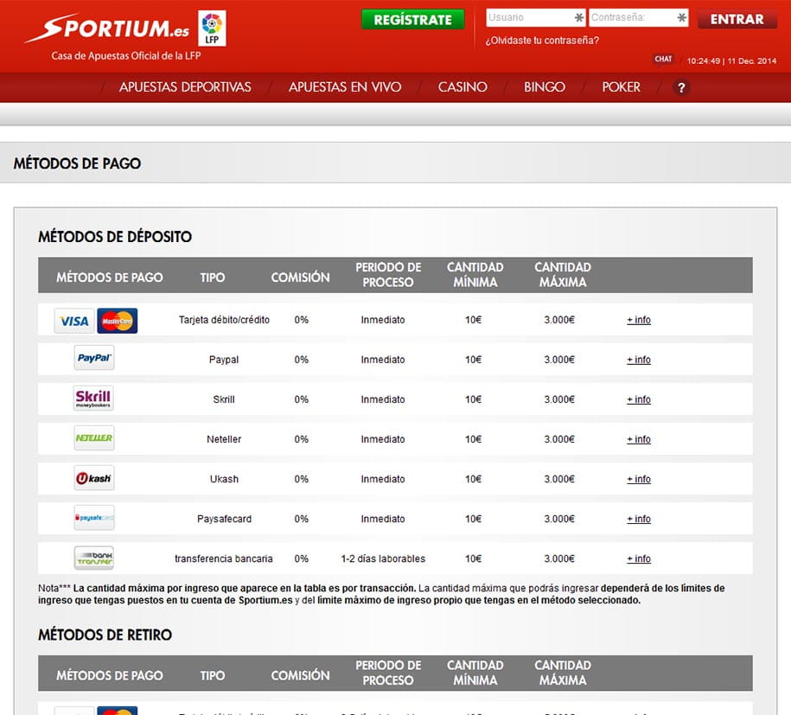
Task: Click the date and time display
Action: pos(731,61)
